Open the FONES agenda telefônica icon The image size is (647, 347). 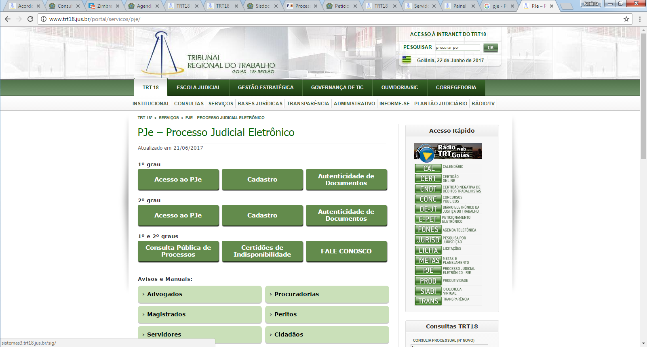428,229
